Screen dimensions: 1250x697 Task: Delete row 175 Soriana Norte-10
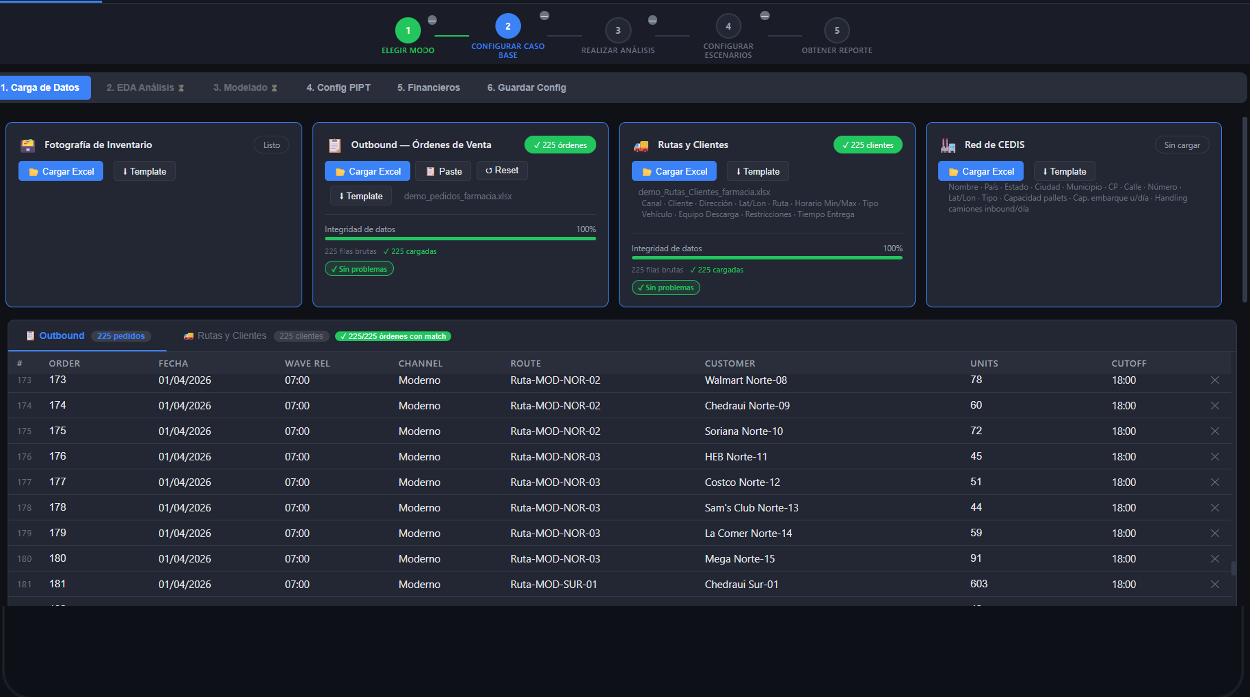[x=1214, y=431]
